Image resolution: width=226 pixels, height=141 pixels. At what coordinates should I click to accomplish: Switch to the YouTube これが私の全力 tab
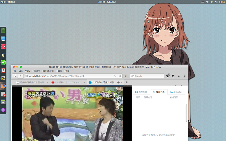[x=68, y=82]
